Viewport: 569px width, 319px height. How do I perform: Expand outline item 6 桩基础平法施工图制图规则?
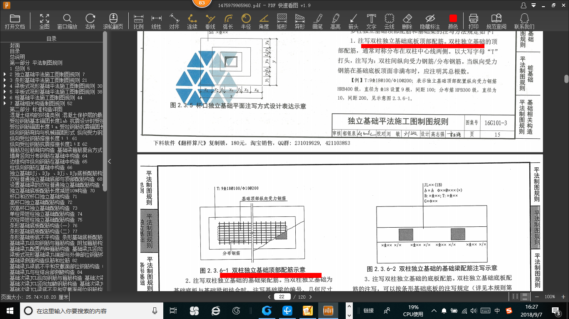[x=4, y=98]
